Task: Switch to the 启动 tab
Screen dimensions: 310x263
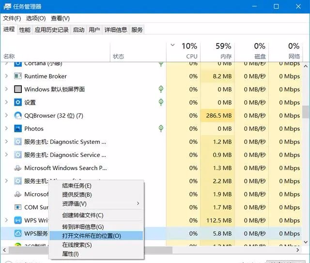Action: pyautogui.click(x=78, y=30)
